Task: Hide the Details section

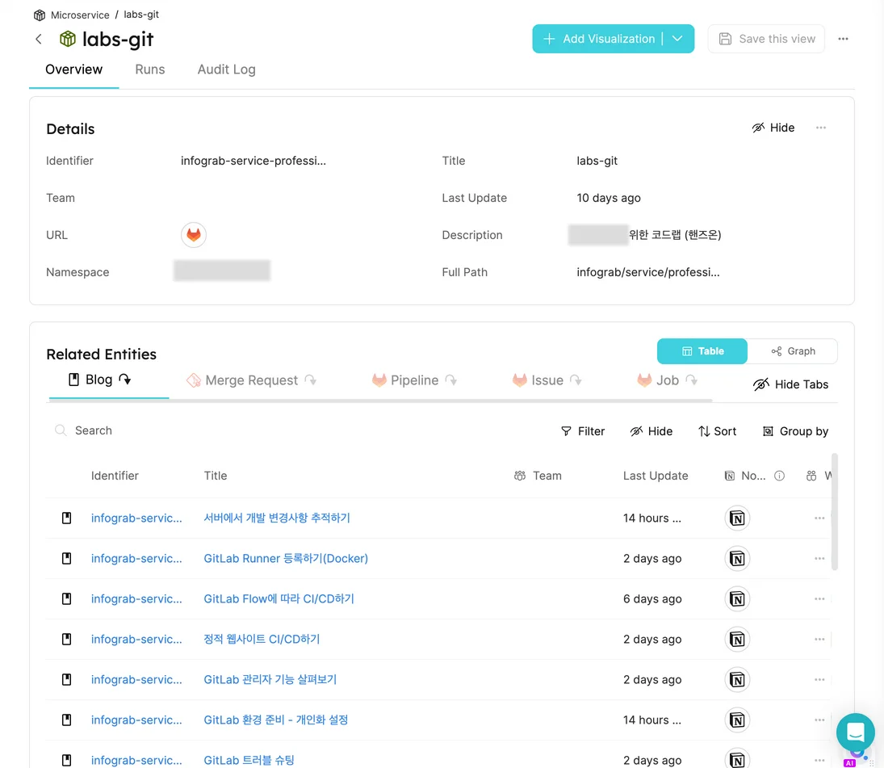Action: point(773,128)
